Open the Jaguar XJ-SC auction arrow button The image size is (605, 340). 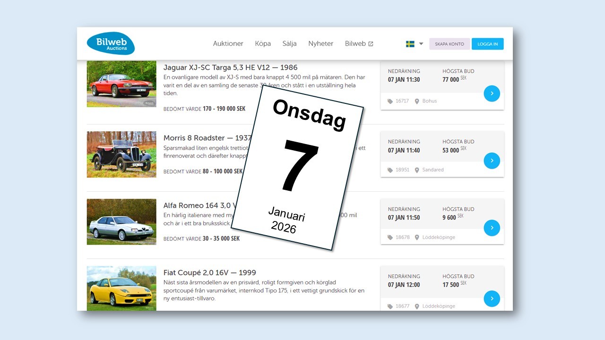point(492,93)
